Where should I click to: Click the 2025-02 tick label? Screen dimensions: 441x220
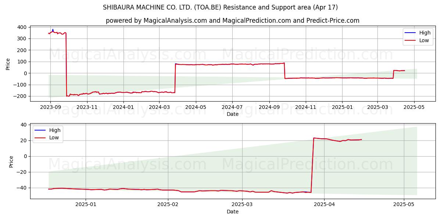[168, 204]
